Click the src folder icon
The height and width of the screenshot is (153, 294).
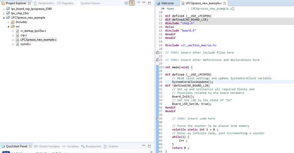[x=13, y=26]
